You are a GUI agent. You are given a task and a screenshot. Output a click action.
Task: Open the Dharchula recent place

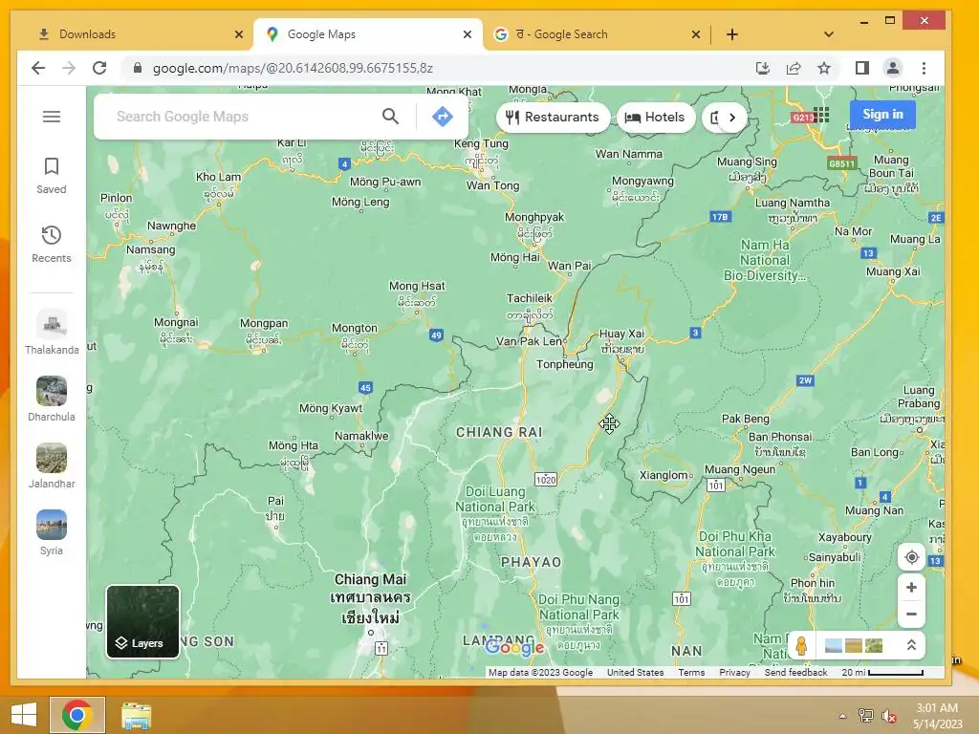(x=52, y=399)
